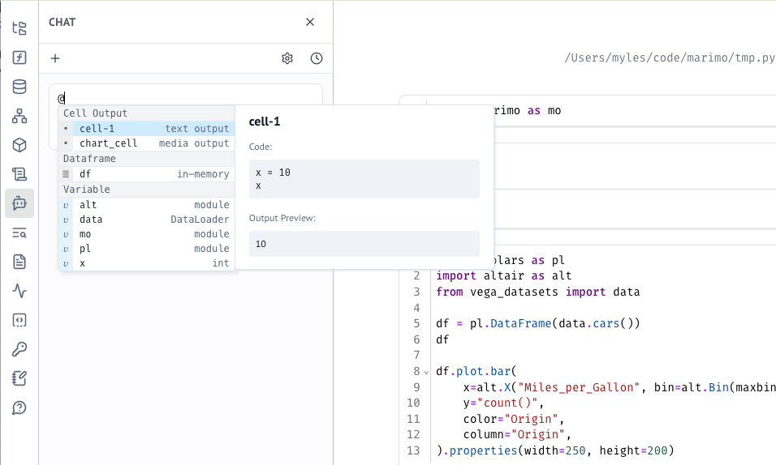Select cell-1 text output suggestion
The image size is (776, 465).
[146, 129]
